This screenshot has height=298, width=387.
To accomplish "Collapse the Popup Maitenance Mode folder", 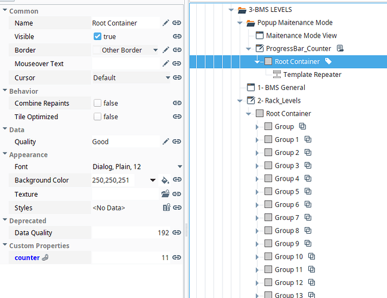I will (240, 23).
